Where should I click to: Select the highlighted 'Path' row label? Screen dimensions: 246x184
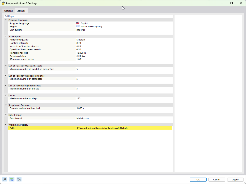point(12,128)
